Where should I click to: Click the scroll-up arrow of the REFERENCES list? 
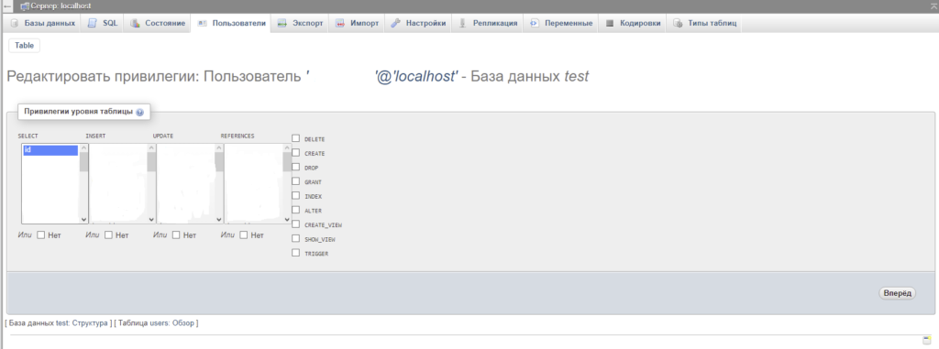(x=287, y=148)
